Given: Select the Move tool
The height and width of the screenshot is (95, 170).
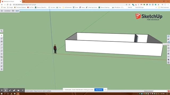Looking at the screenshot, I should pyautogui.click(x=2, y=60).
